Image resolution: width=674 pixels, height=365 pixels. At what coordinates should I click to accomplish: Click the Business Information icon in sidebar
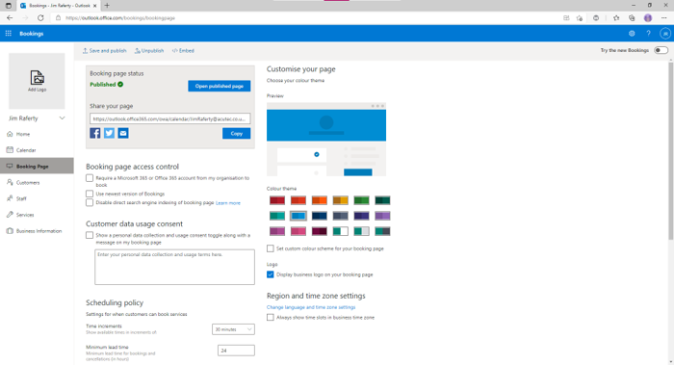[10, 231]
